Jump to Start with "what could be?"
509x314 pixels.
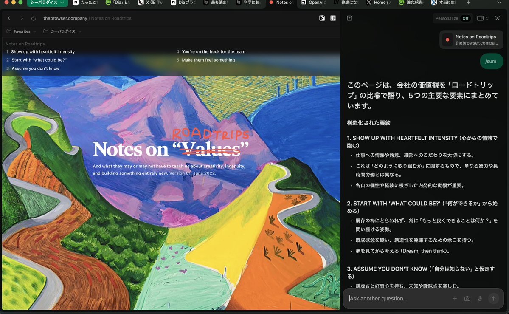[x=39, y=60]
